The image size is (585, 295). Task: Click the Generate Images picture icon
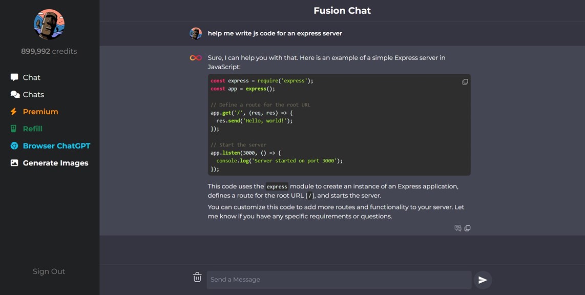point(14,163)
